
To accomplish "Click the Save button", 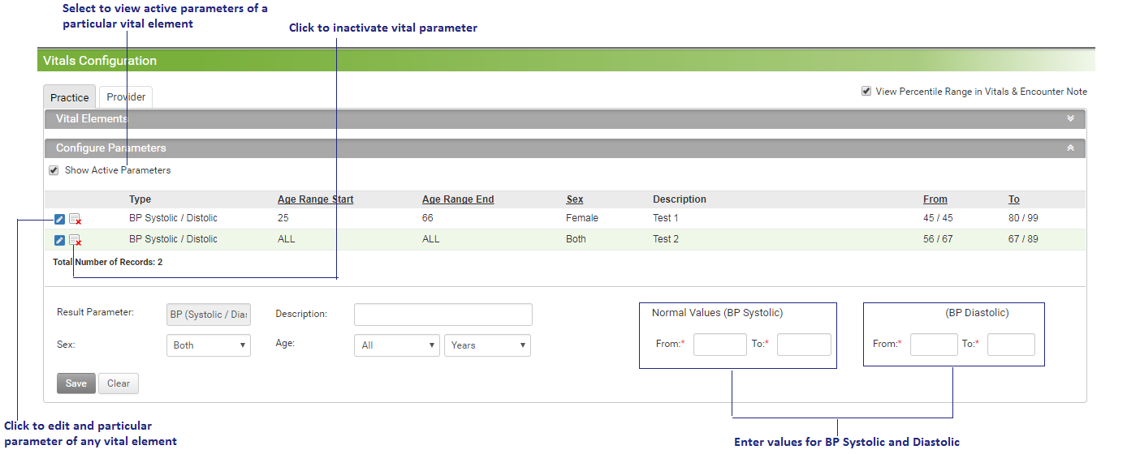I will (76, 383).
